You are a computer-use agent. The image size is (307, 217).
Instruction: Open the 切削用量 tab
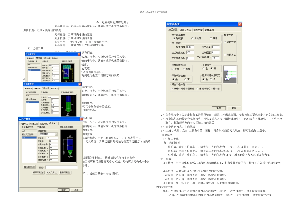point(198,30)
